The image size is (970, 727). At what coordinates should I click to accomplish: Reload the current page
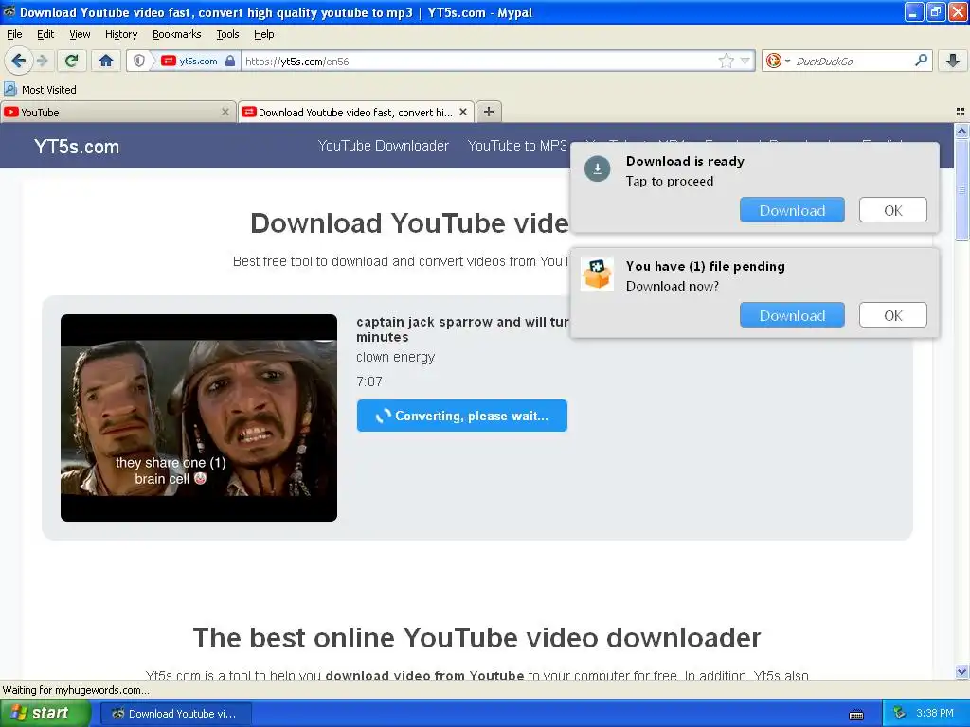pyautogui.click(x=71, y=61)
